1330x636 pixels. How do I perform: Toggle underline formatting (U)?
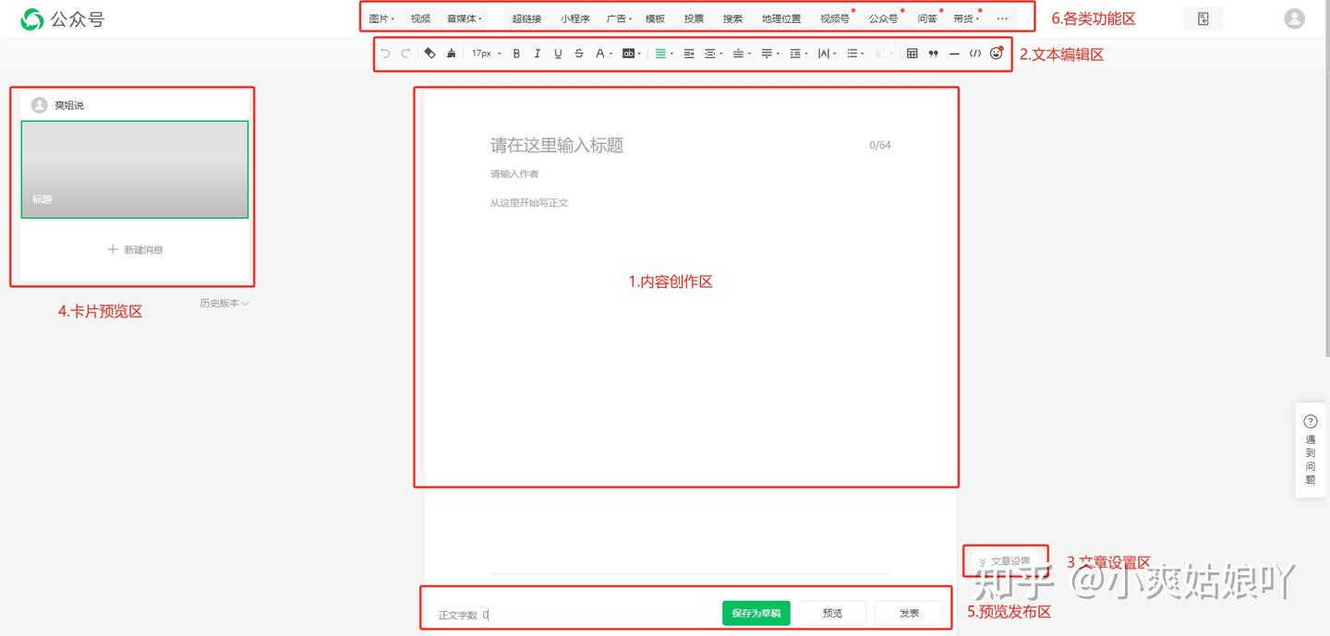coord(558,54)
